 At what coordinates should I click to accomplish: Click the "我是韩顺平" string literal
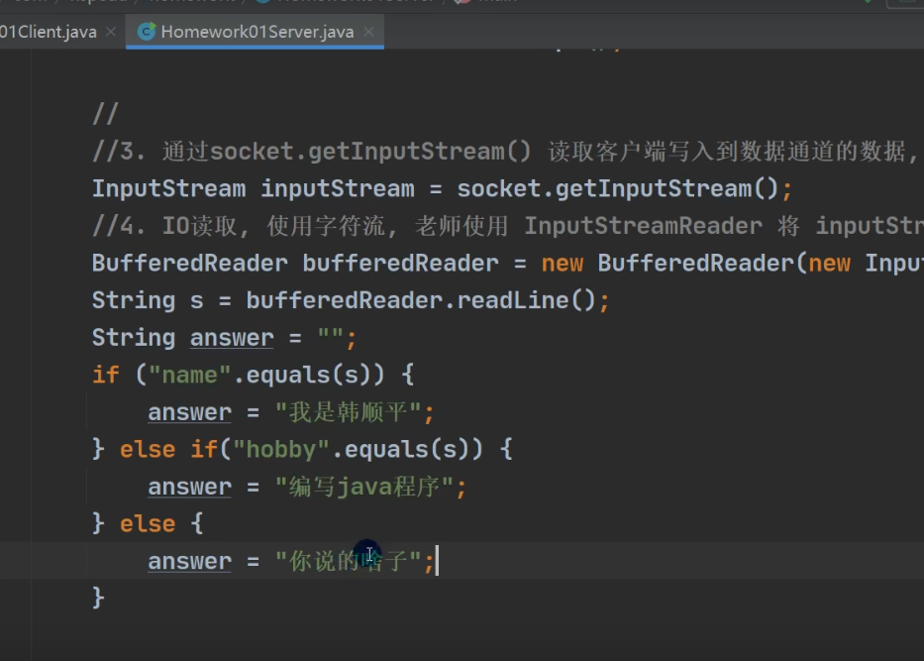coord(348,412)
